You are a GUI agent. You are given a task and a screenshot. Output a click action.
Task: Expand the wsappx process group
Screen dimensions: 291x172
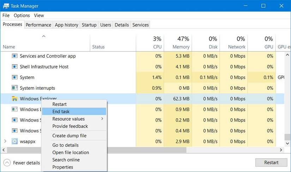click(5, 141)
